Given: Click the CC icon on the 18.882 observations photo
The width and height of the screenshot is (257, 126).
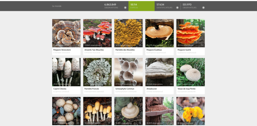Looking at the screenshot, I should pyautogui.click(x=140, y=123).
